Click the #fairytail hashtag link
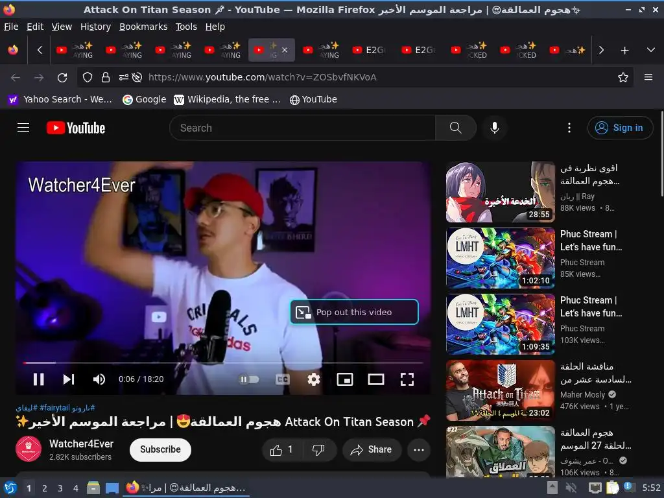The height and width of the screenshot is (498, 664). click(54, 408)
